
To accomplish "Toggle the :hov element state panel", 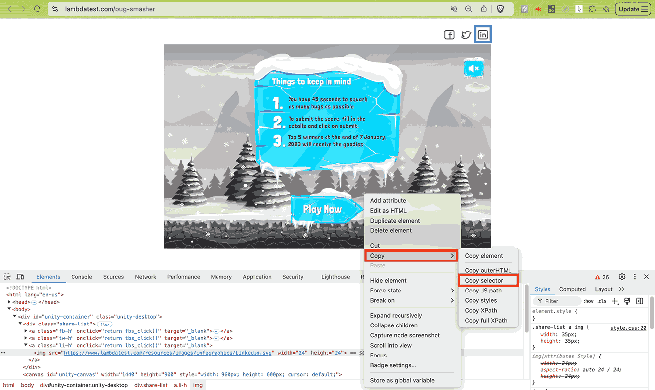I will [589, 301].
